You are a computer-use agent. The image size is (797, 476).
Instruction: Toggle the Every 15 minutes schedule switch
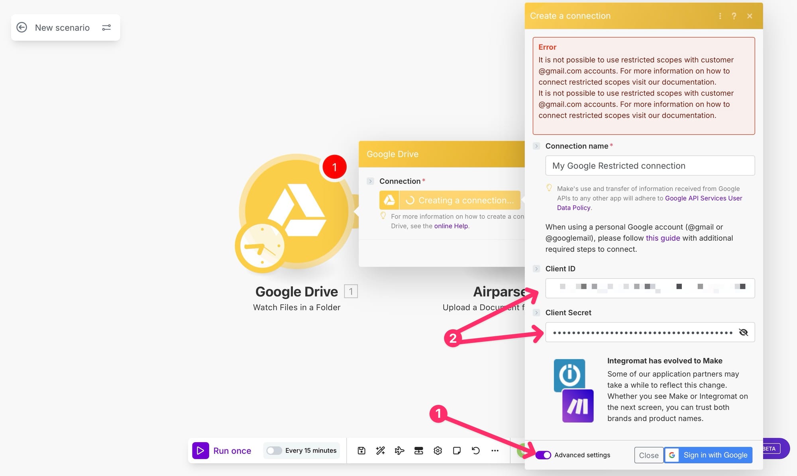click(274, 451)
